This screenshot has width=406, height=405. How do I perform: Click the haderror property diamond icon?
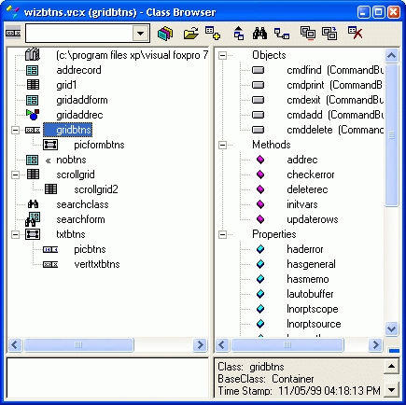[x=260, y=249]
